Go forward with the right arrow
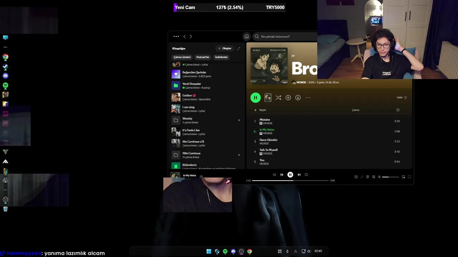 click(191, 36)
